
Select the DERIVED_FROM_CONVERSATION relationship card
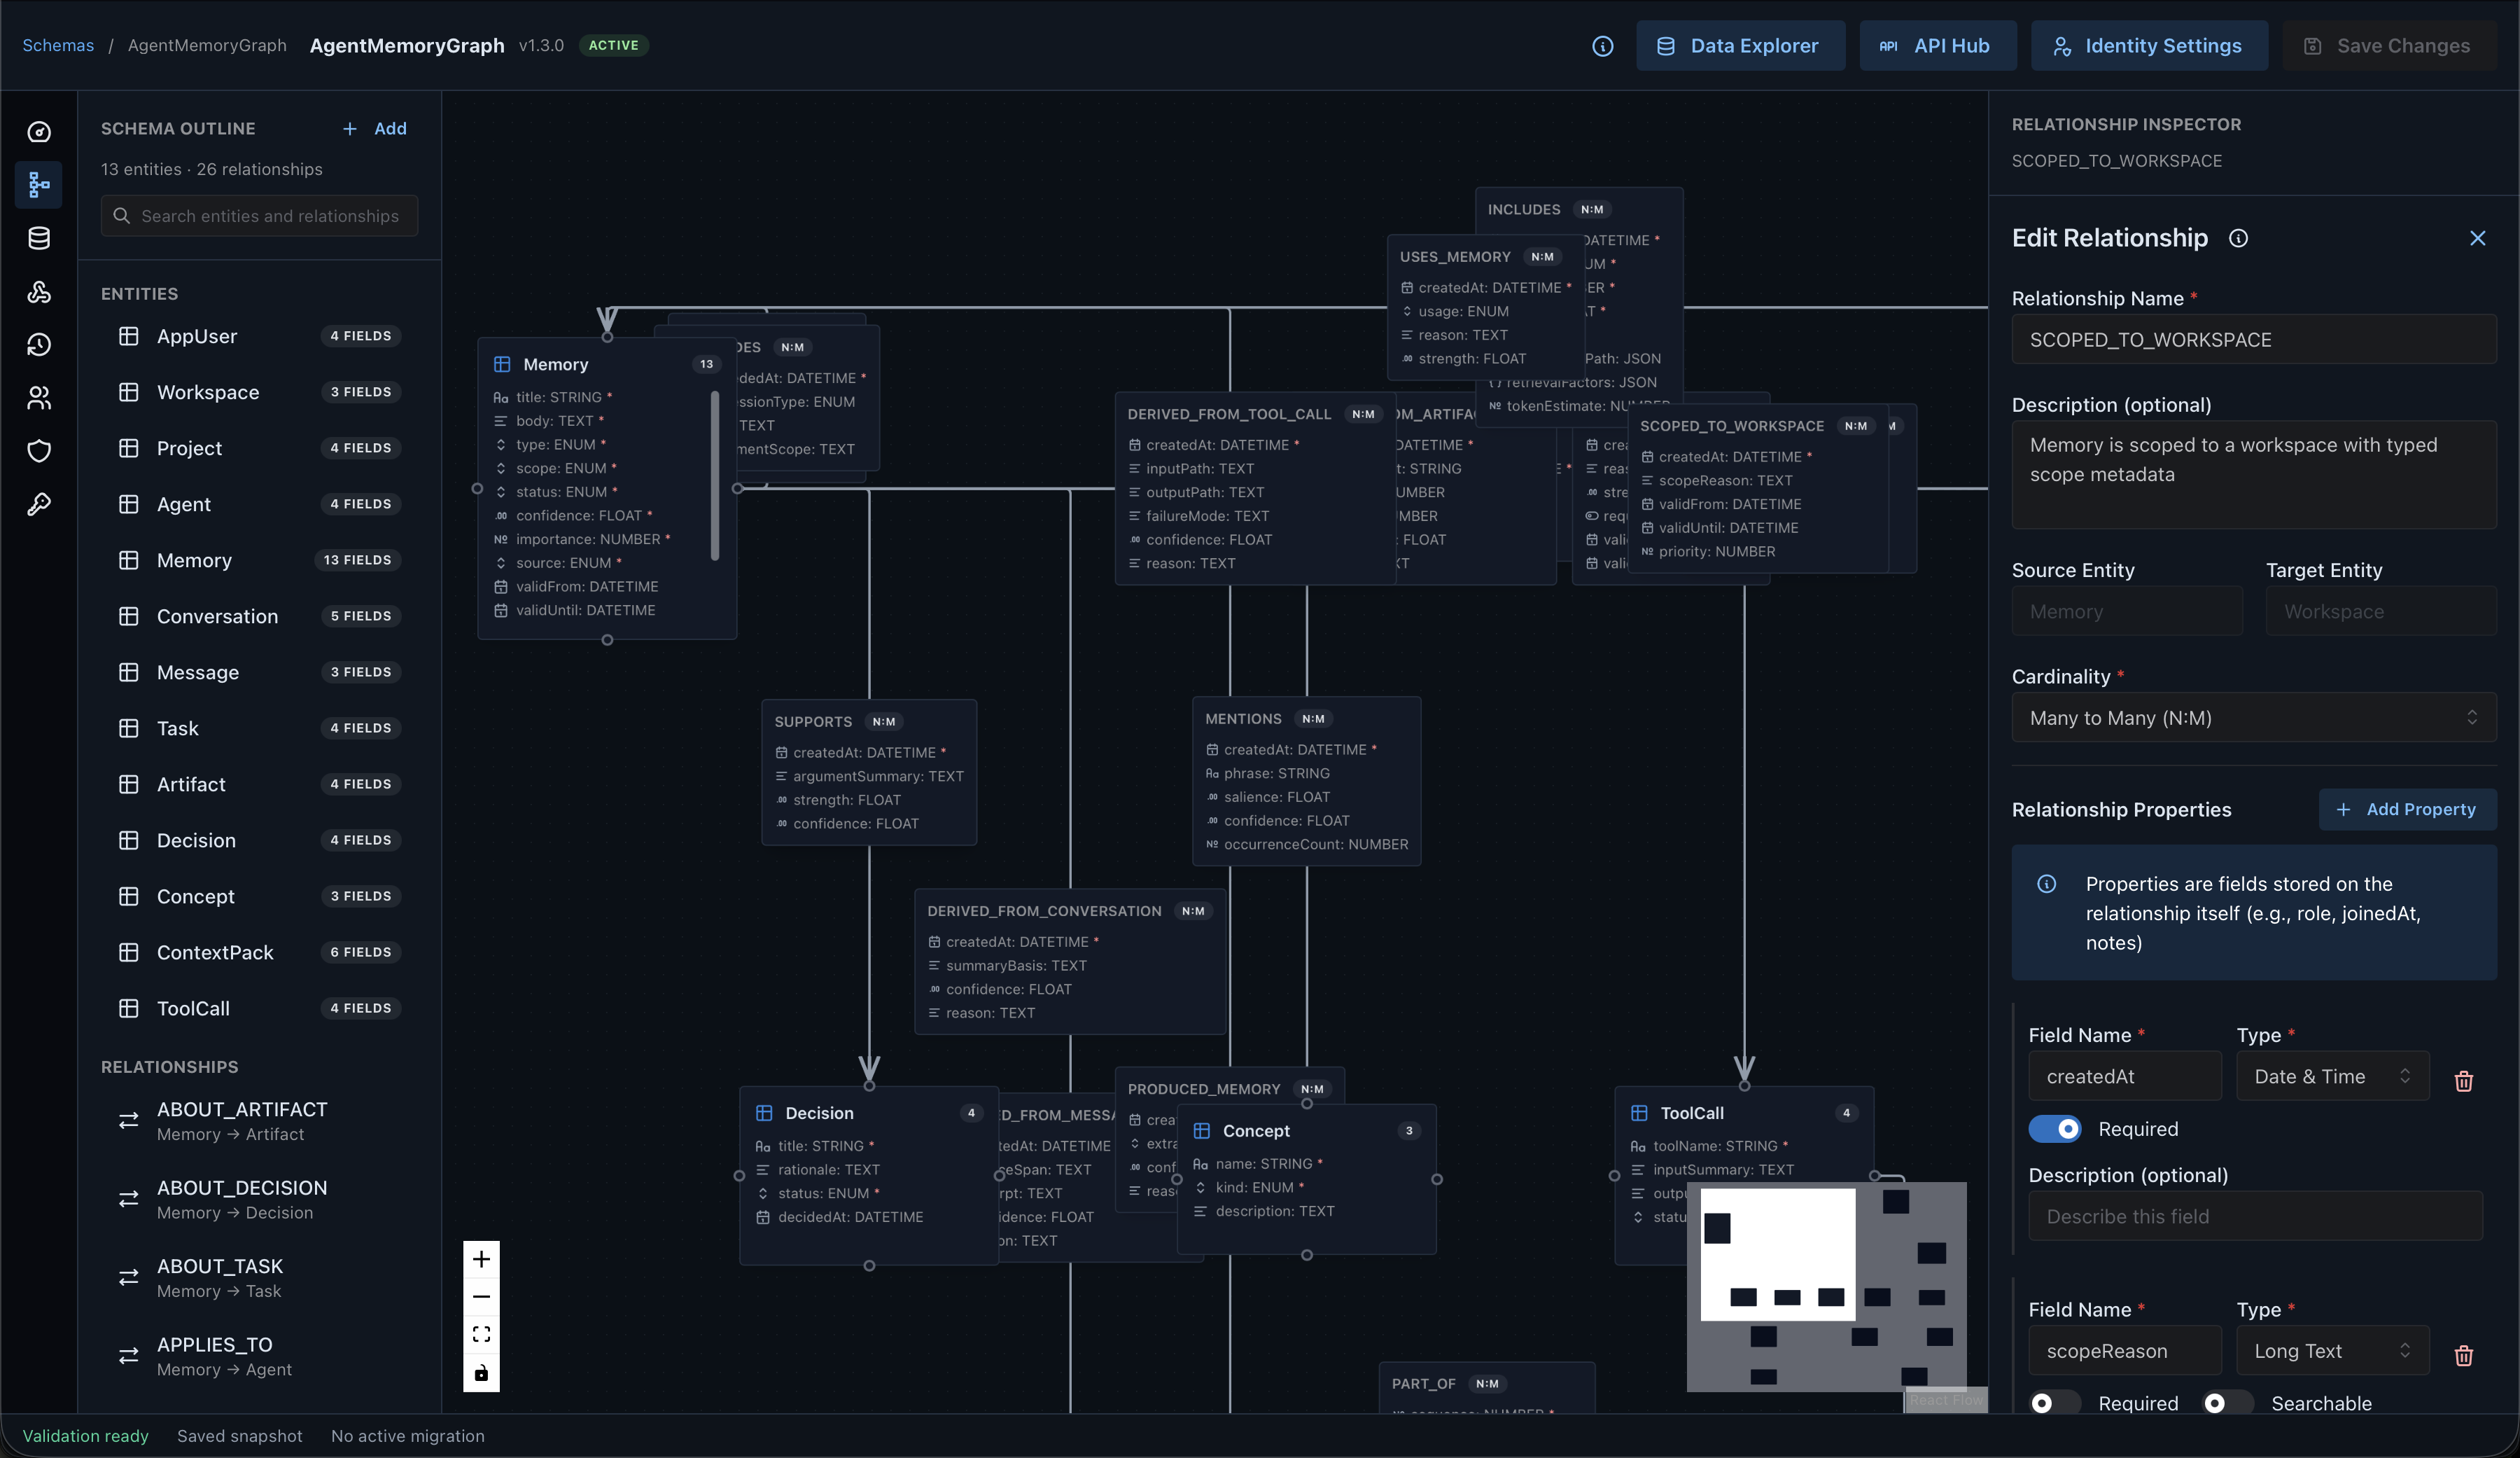click(x=1070, y=961)
